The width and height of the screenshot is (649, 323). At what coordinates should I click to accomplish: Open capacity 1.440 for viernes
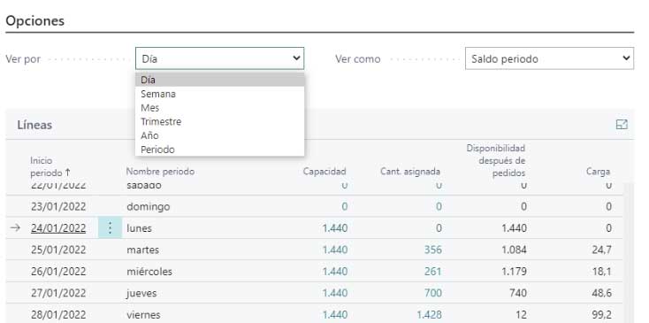[335, 315]
